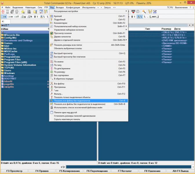Switch left panel to drive f

[x=17, y=17]
